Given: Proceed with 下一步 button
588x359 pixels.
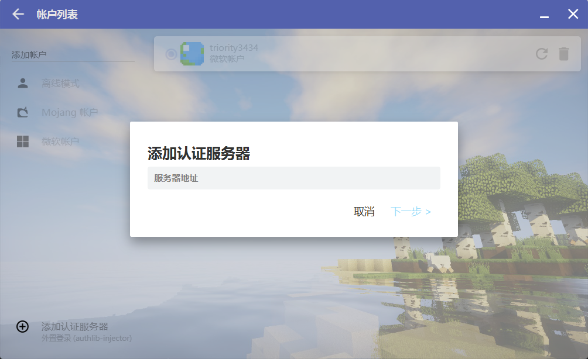Looking at the screenshot, I should click(x=411, y=212).
